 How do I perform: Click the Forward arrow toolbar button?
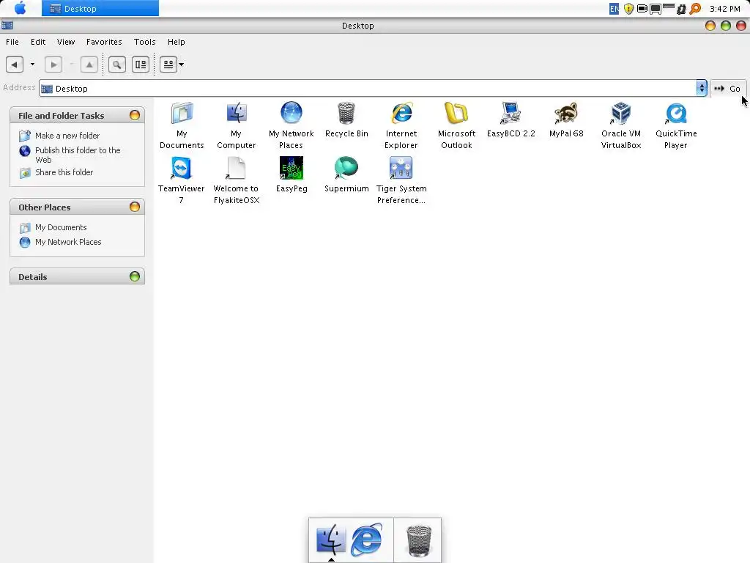click(53, 65)
